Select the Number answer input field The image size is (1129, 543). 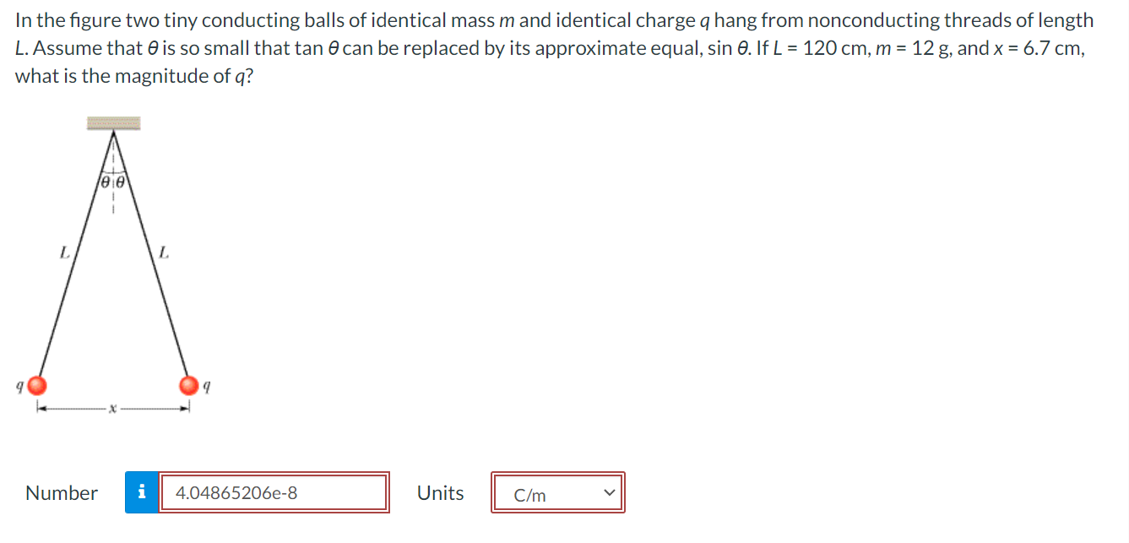click(270, 492)
